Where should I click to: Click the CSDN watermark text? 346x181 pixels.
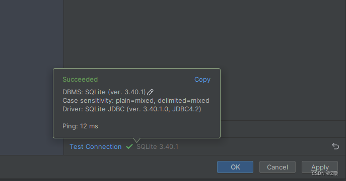(325, 173)
